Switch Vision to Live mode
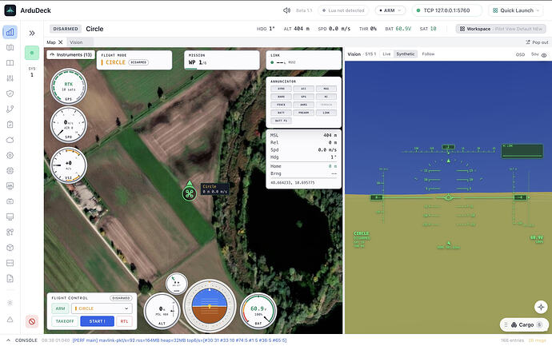Screen dimensions: 552x346 click(386, 54)
